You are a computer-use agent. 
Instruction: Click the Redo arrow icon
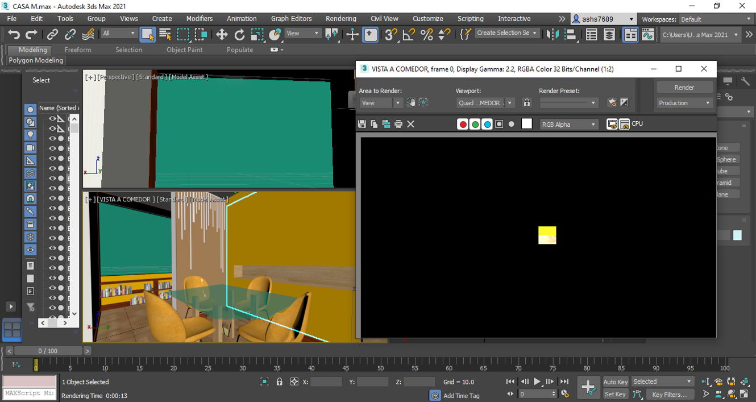[32, 34]
